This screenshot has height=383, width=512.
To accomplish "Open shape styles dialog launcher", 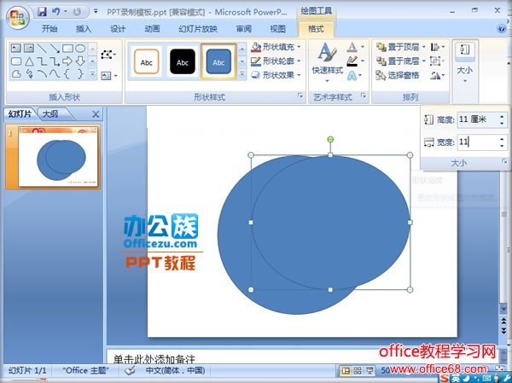I will pyautogui.click(x=300, y=96).
